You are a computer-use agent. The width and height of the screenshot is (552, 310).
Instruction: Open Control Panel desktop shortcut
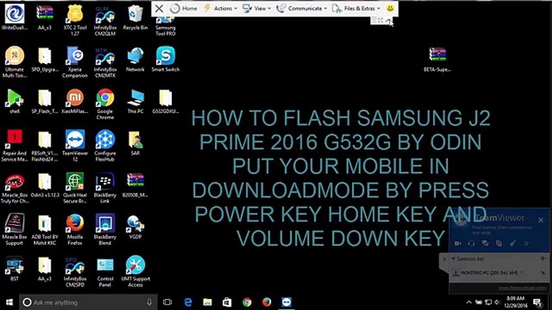tap(105, 271)
